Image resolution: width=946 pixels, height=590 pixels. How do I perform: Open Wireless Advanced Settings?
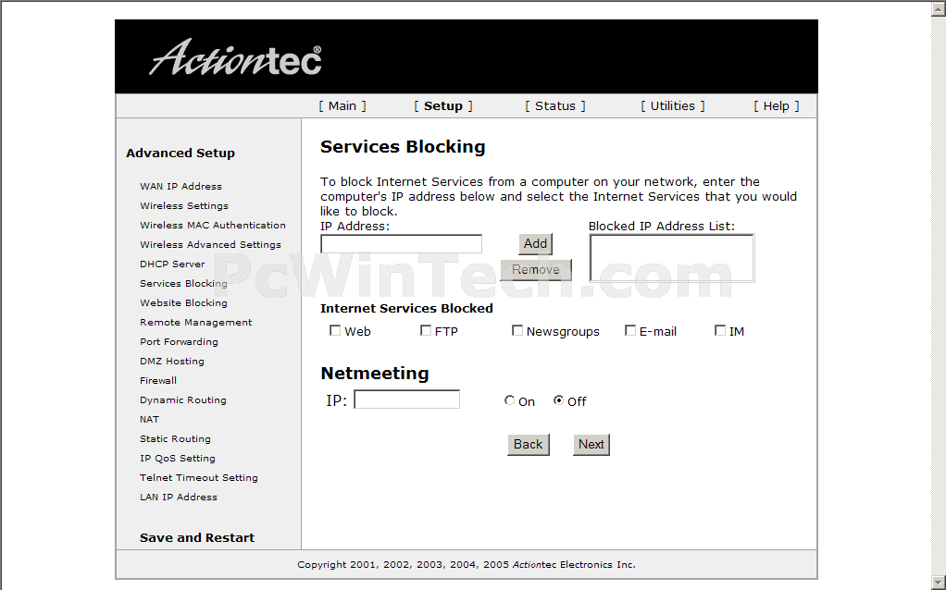click(210, 244)
